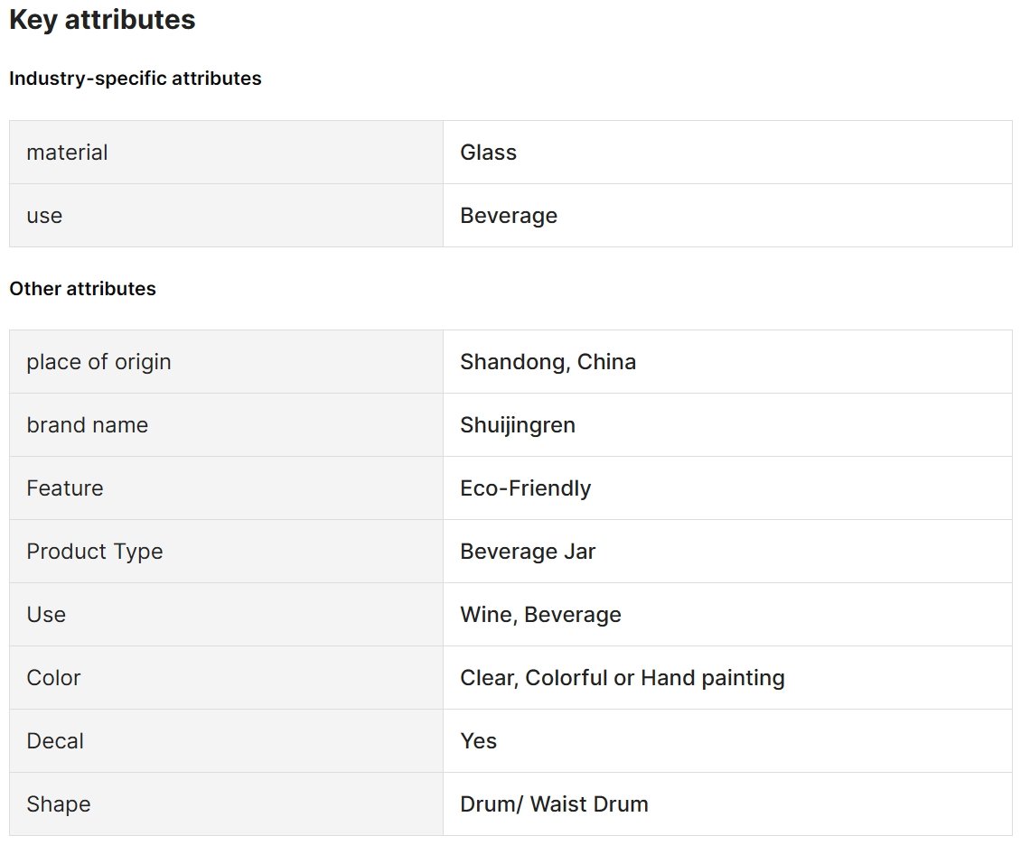
Task: Select the Product Type label
Action: coord(95,552)
